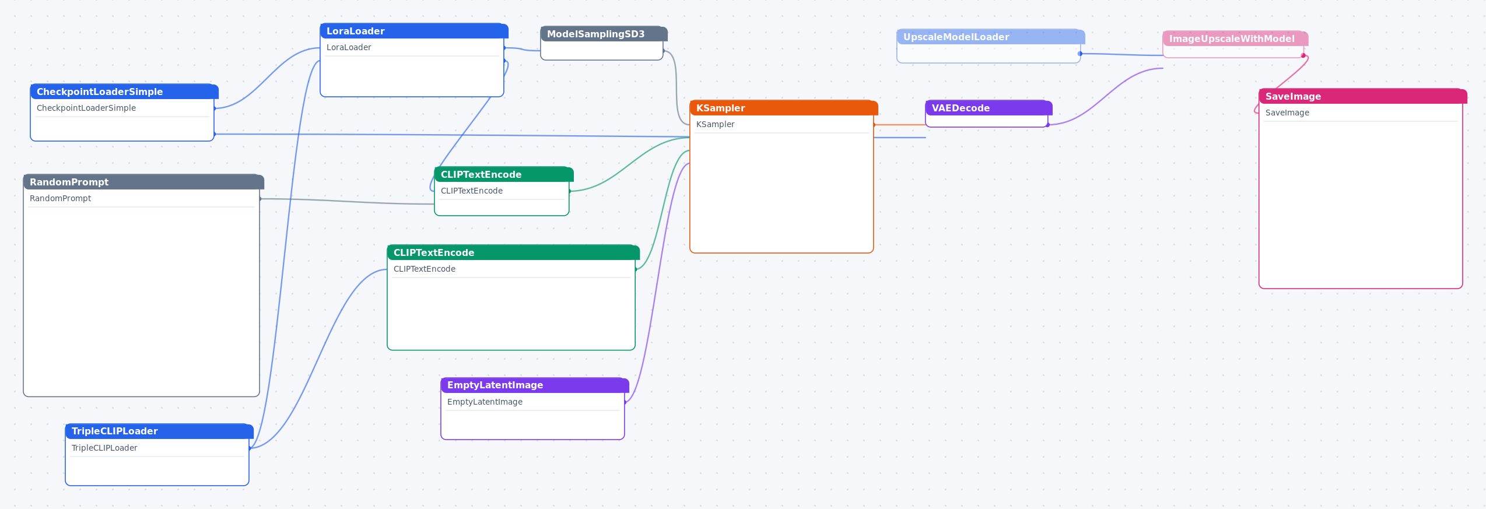1486x509 pixels.
Task: Select the TripleCLIPLoader node title bar
Action: (x=159, y=431)
